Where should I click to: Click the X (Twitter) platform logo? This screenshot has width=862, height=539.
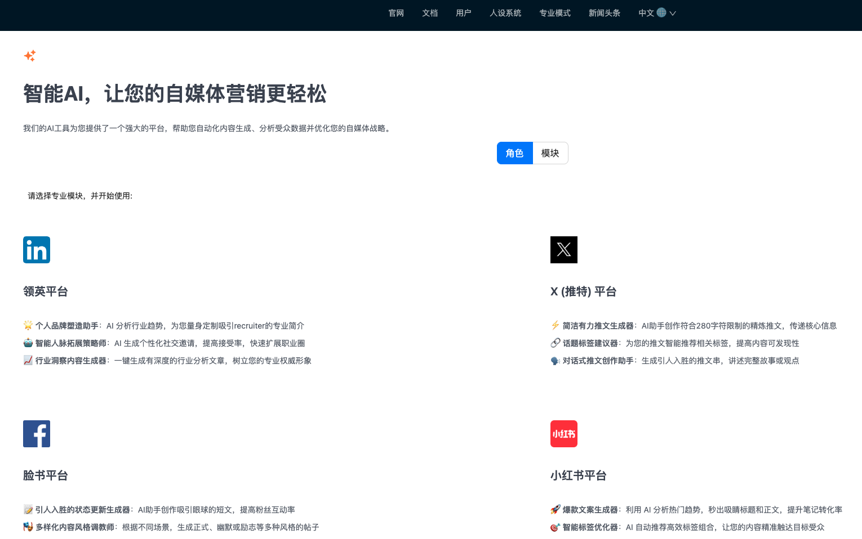point(564,250)
